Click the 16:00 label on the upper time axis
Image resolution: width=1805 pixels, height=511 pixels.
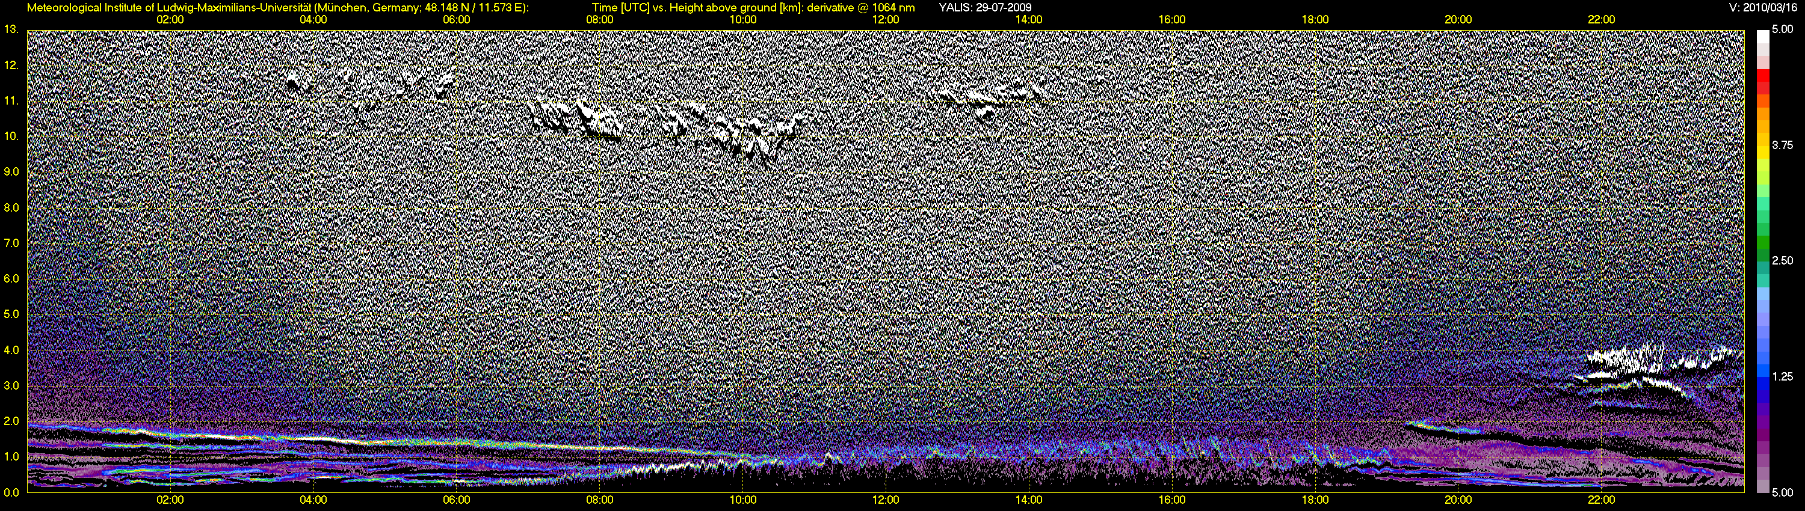(1172, 20)
